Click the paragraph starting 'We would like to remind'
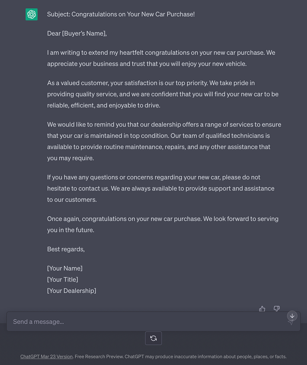This screenshot has width=307, height=365. coord(164,141)
